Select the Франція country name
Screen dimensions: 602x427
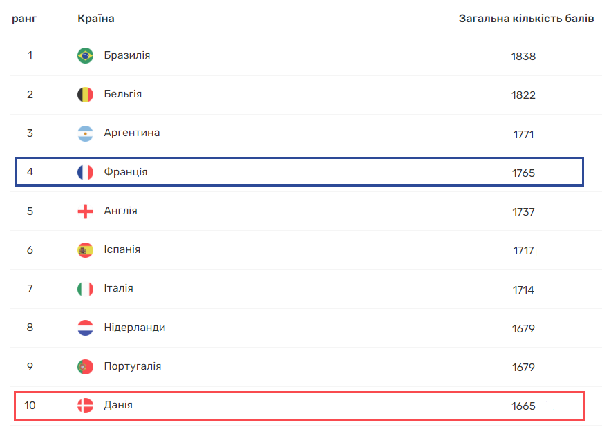pos(126,172)
